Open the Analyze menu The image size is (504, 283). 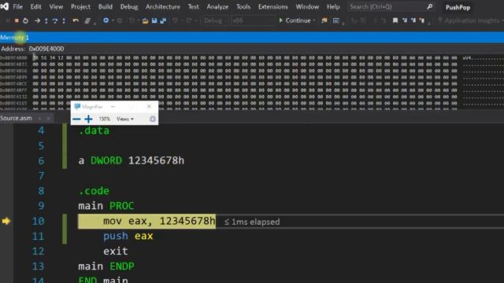click(217, 7)
